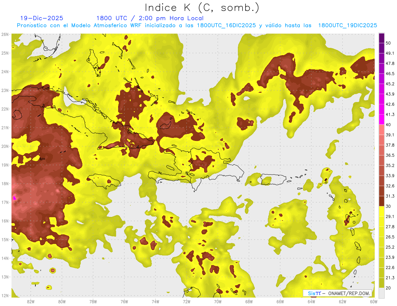Click the '19-Dic-2025' date label
397x306 pixels.
(42, 18)
